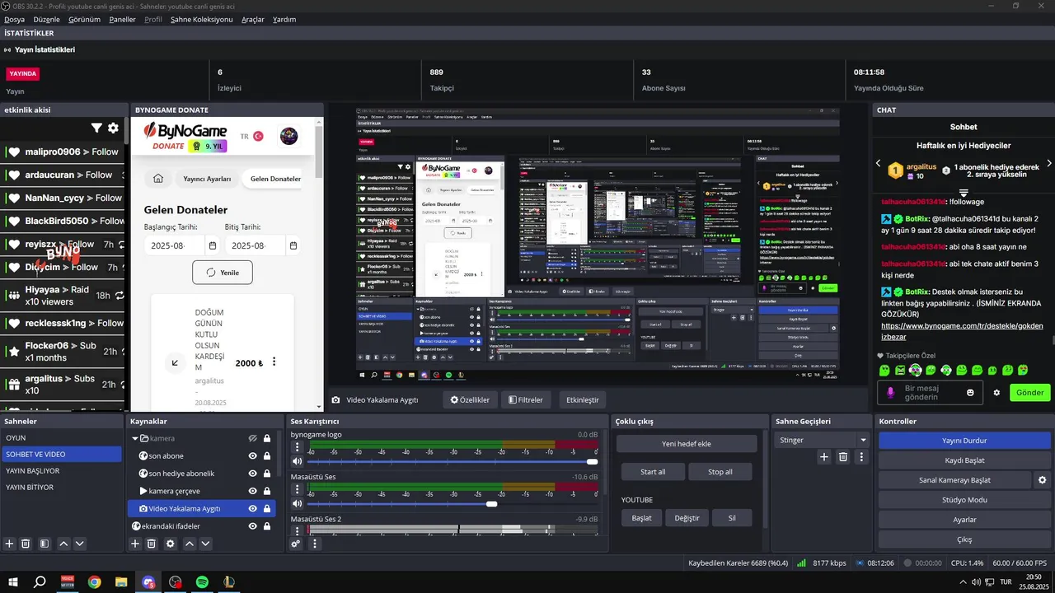Open donation options three-dot menu
1055x593 pixels.
click(274, 362)
